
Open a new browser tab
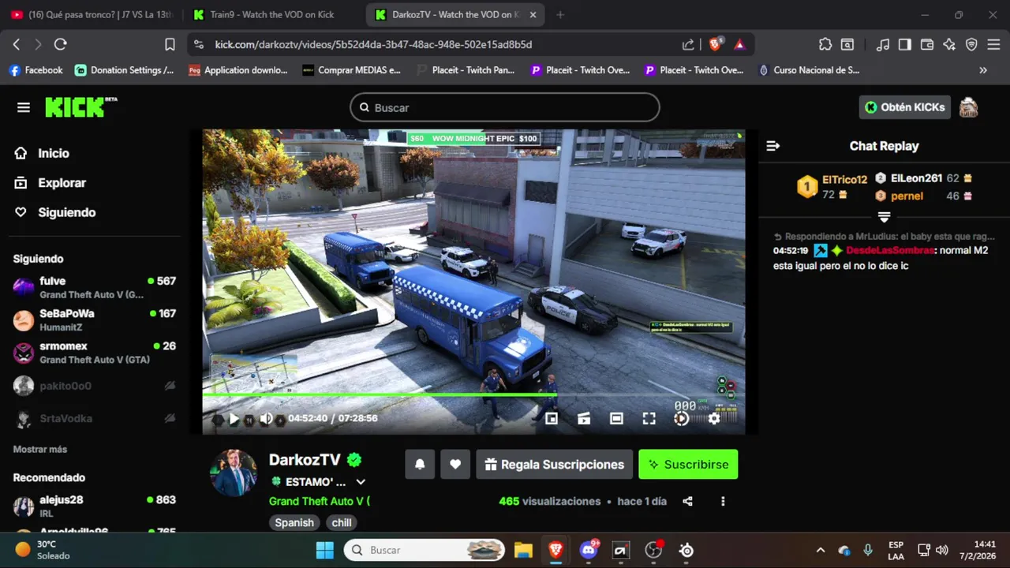coord(560,15)
